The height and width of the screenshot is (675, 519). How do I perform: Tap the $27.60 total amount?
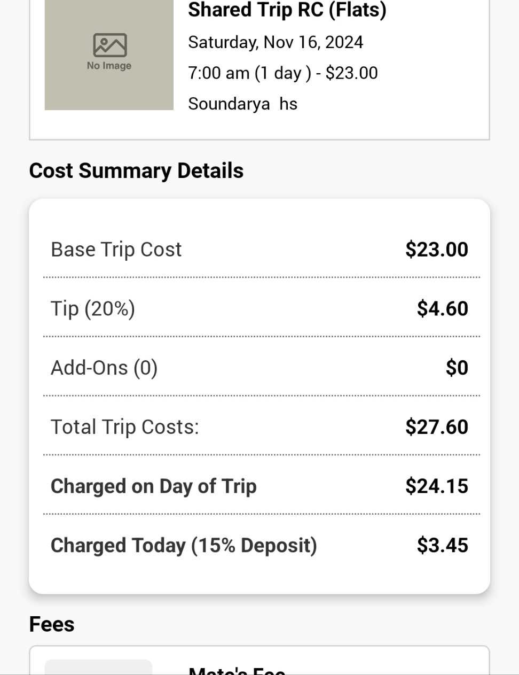[x=436, y=427]
